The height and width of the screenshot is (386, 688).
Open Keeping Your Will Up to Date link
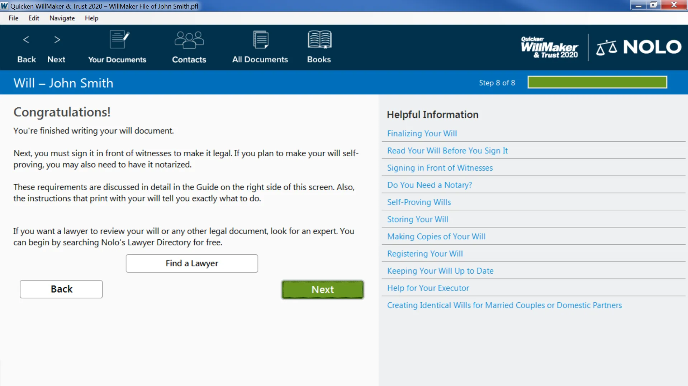440,271
